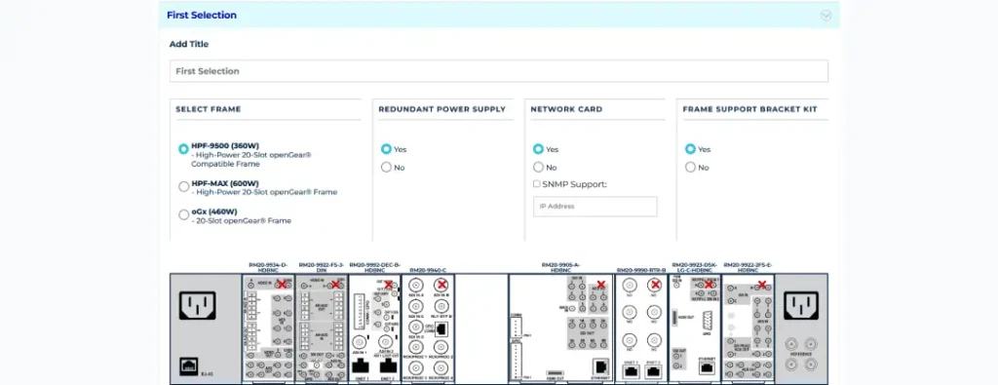Choose Yes for Frame Support Bracket Kit

click(690, 149)
